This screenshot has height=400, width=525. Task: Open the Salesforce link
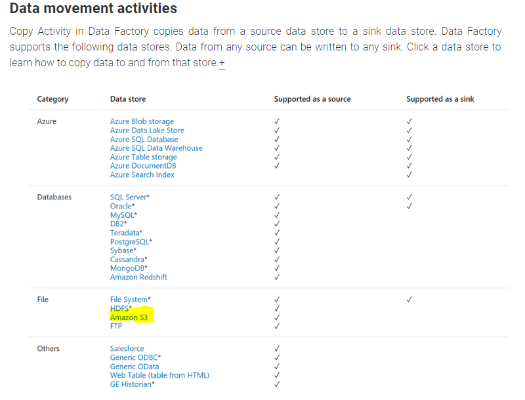tap(127, 348)
